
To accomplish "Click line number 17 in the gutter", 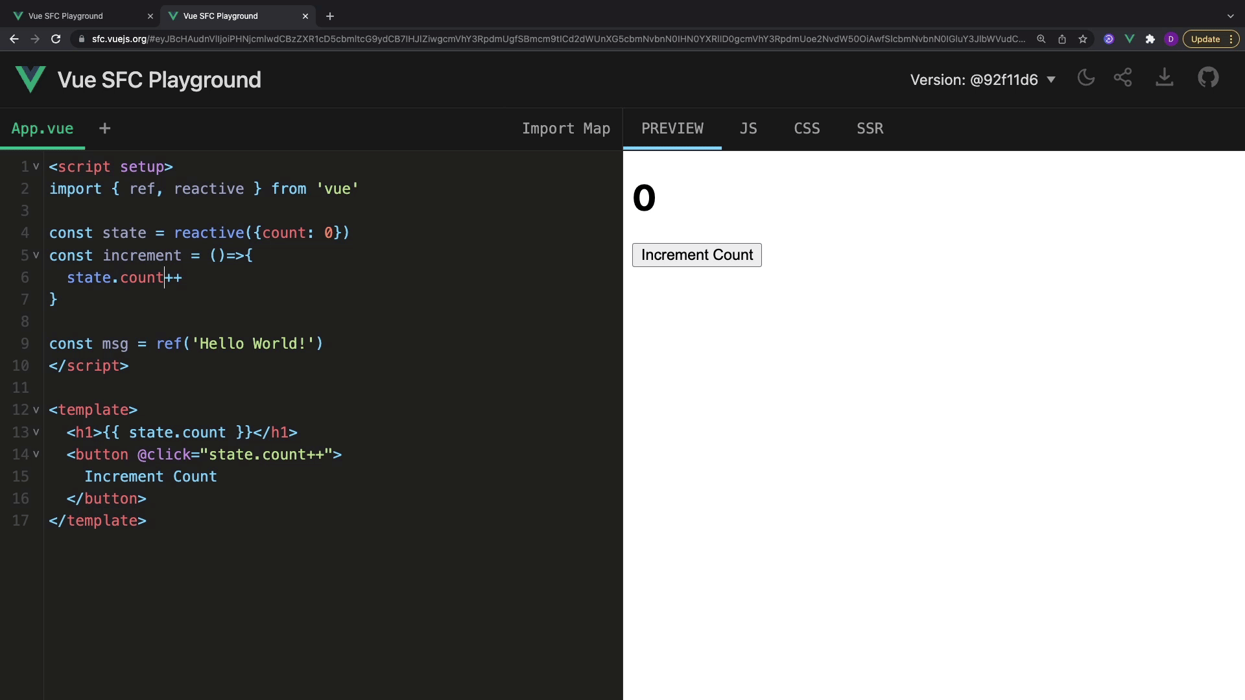I will pyautogui.click(x=21, y=520).
